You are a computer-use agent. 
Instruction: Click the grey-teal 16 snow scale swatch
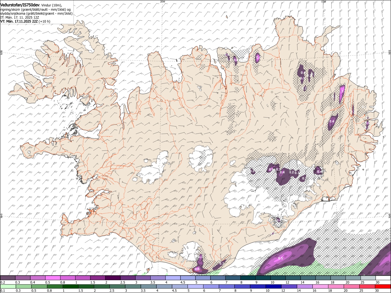323,278
